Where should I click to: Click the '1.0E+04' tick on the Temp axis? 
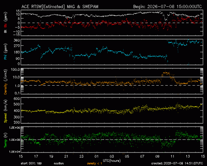pos(15,152)
